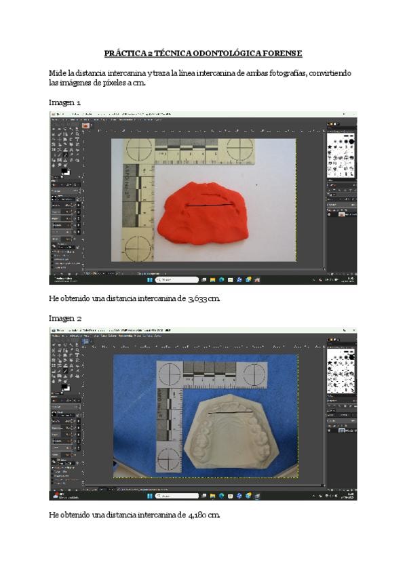Open Microsoft Edge from Imagen 1 taskbar
This screenshot has width=407, height=575.
coord(222,279)
